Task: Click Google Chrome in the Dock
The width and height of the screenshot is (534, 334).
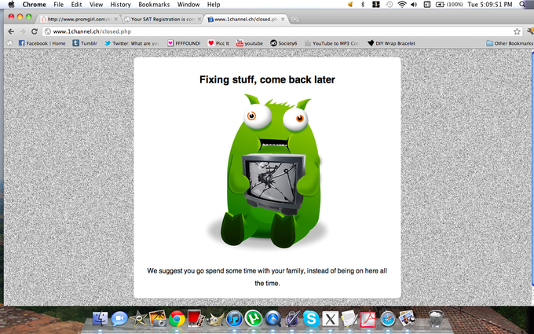Action: tap(177, 319)
